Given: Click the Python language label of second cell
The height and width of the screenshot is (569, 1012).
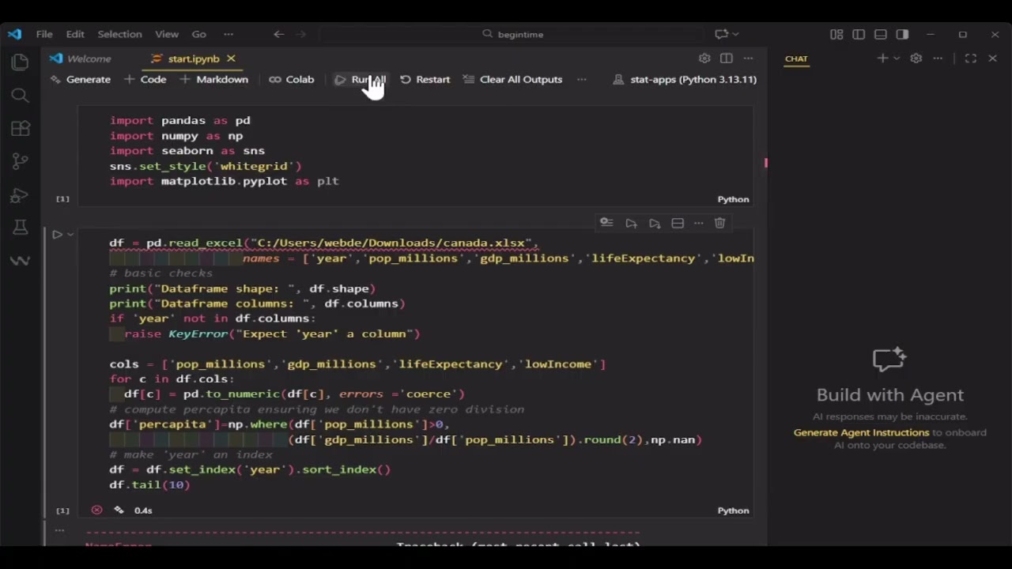Looking at the screenshot, I should tap(733, 511).
